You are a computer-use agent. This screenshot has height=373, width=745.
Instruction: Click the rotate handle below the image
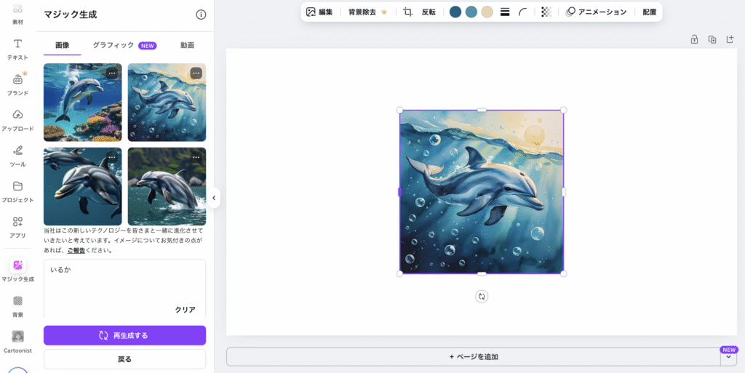pyautogui.click(x=482, y=296)
